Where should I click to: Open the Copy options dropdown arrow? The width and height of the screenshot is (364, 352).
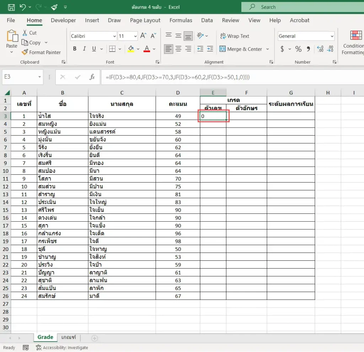pos(46,43)
